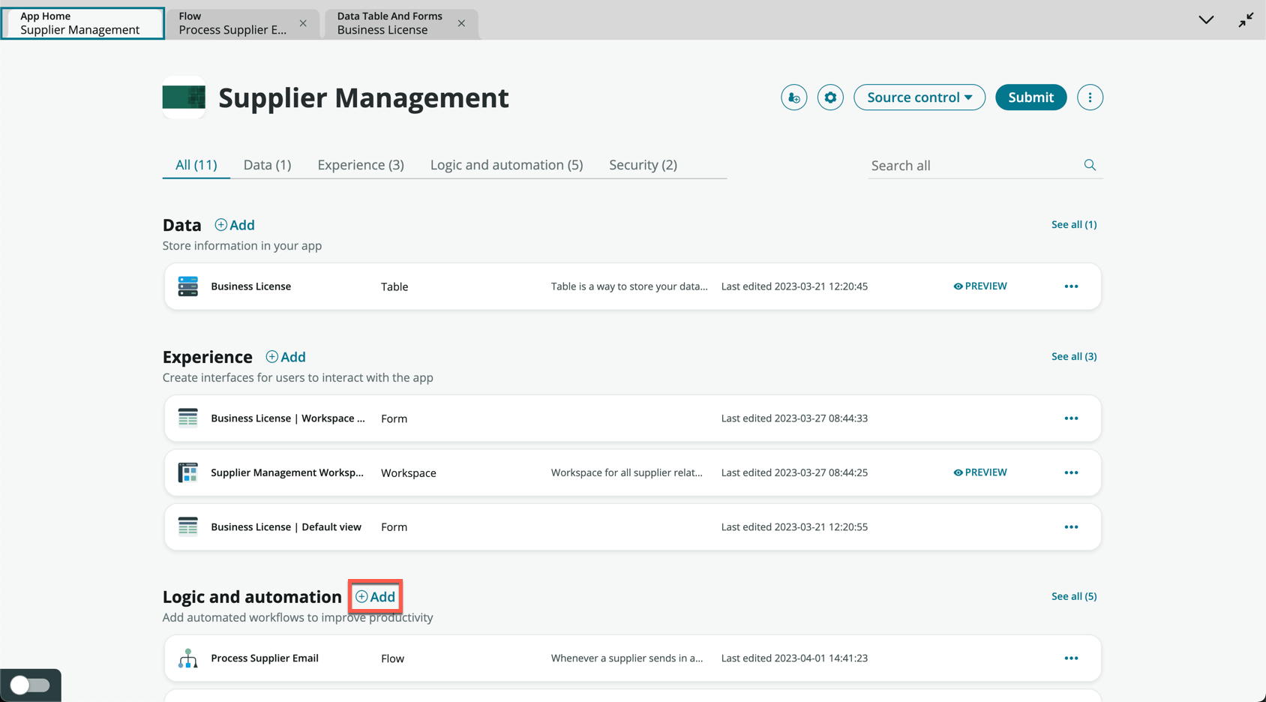Open app settings gear icon

[x=830, y=97]
